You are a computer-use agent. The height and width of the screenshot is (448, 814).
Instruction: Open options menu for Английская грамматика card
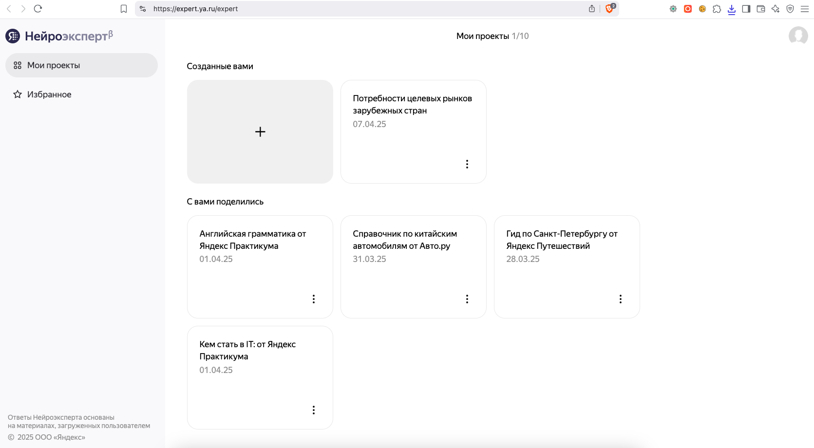pos(314,299)
